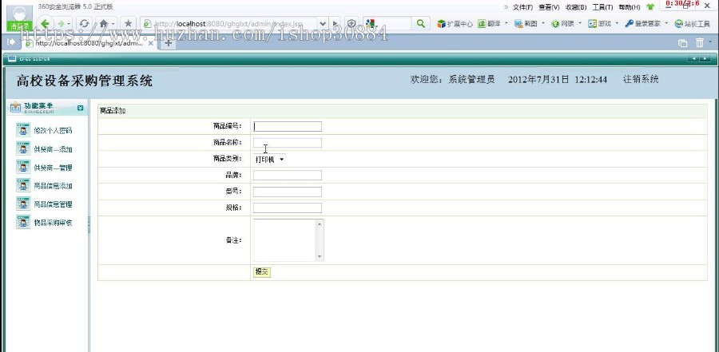
Task: Click the user avatar login icon
Action: tap(20, 18)
